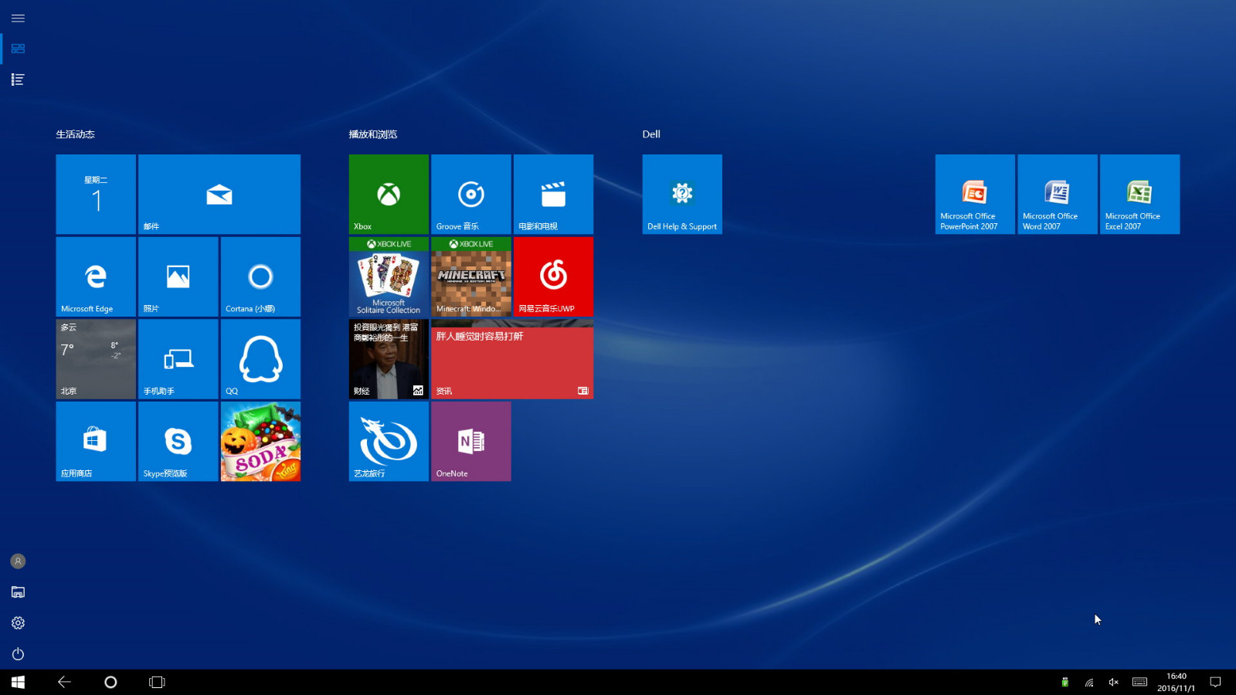Open the OneNote tile
Screen dimensions: 1236x695
[471, 441]
